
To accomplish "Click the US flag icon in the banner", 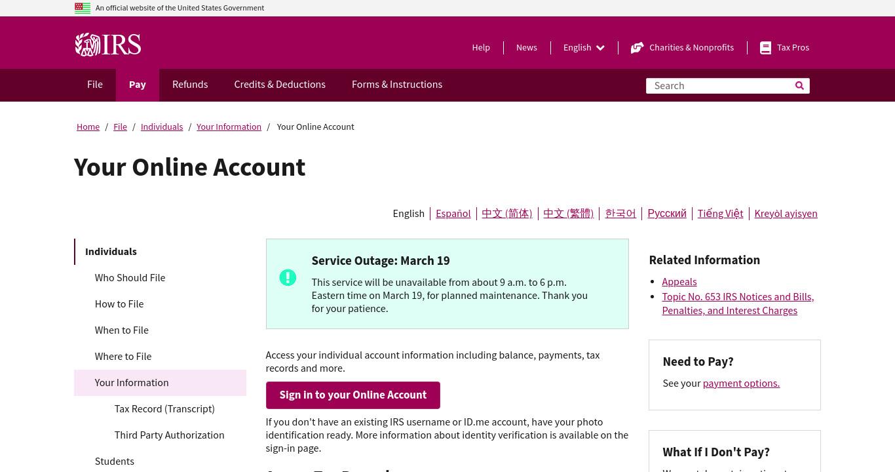I will (x=83, y=8).
